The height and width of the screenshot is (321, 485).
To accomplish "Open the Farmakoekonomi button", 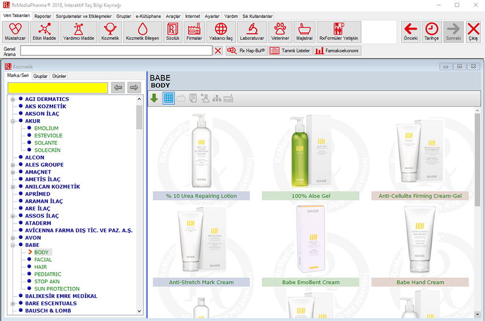I will (x=337, y=51).
